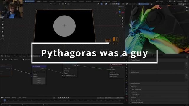This screenshot has height=106, width=189.
Task: Toggle viewport gizmos button
Action: pos(102,4)
